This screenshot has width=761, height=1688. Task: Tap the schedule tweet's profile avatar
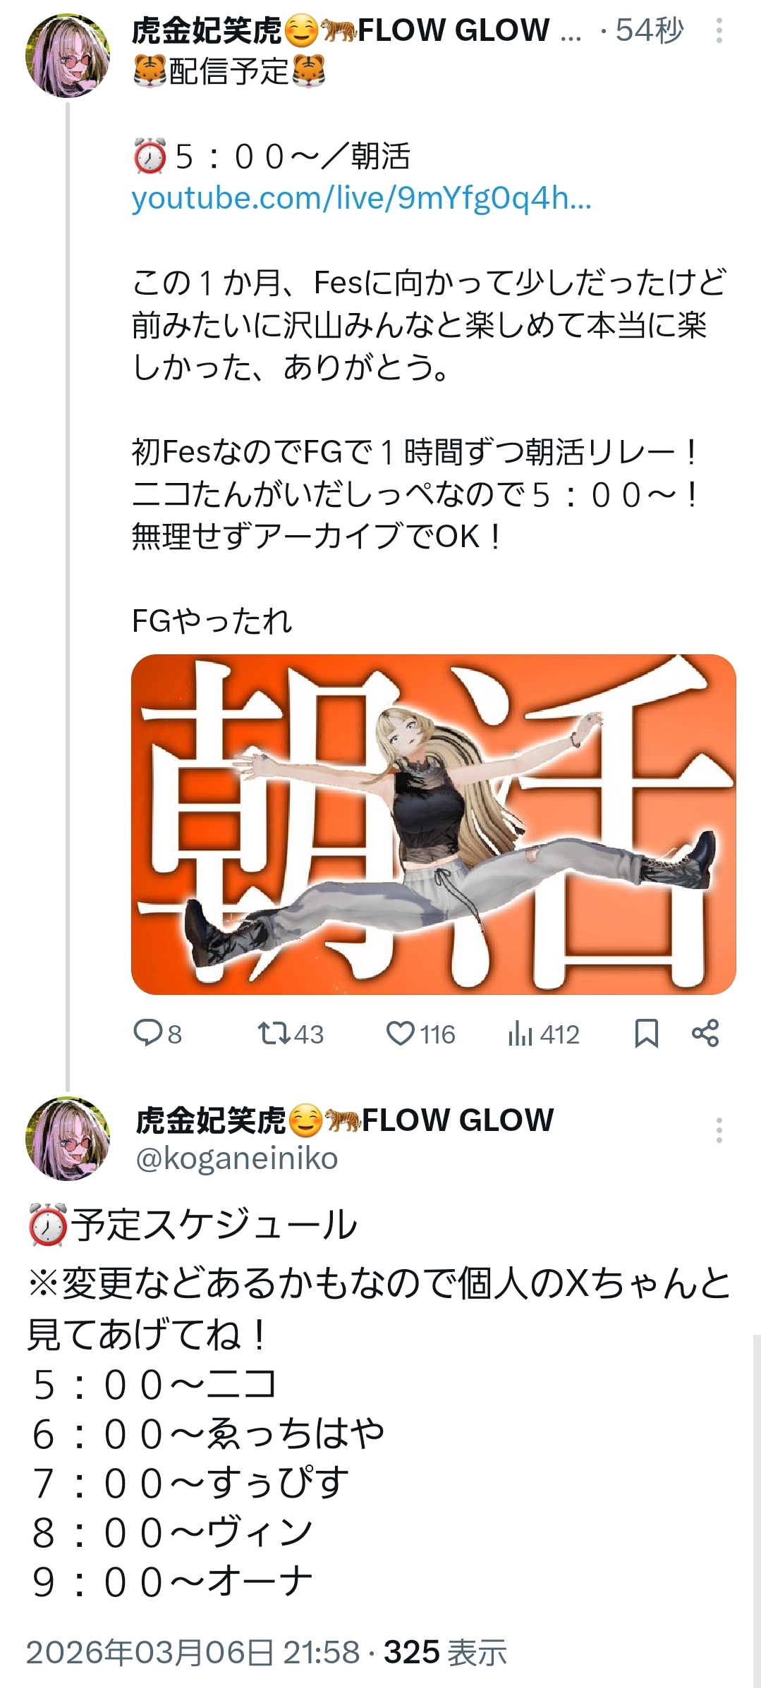pos(68,1138)
